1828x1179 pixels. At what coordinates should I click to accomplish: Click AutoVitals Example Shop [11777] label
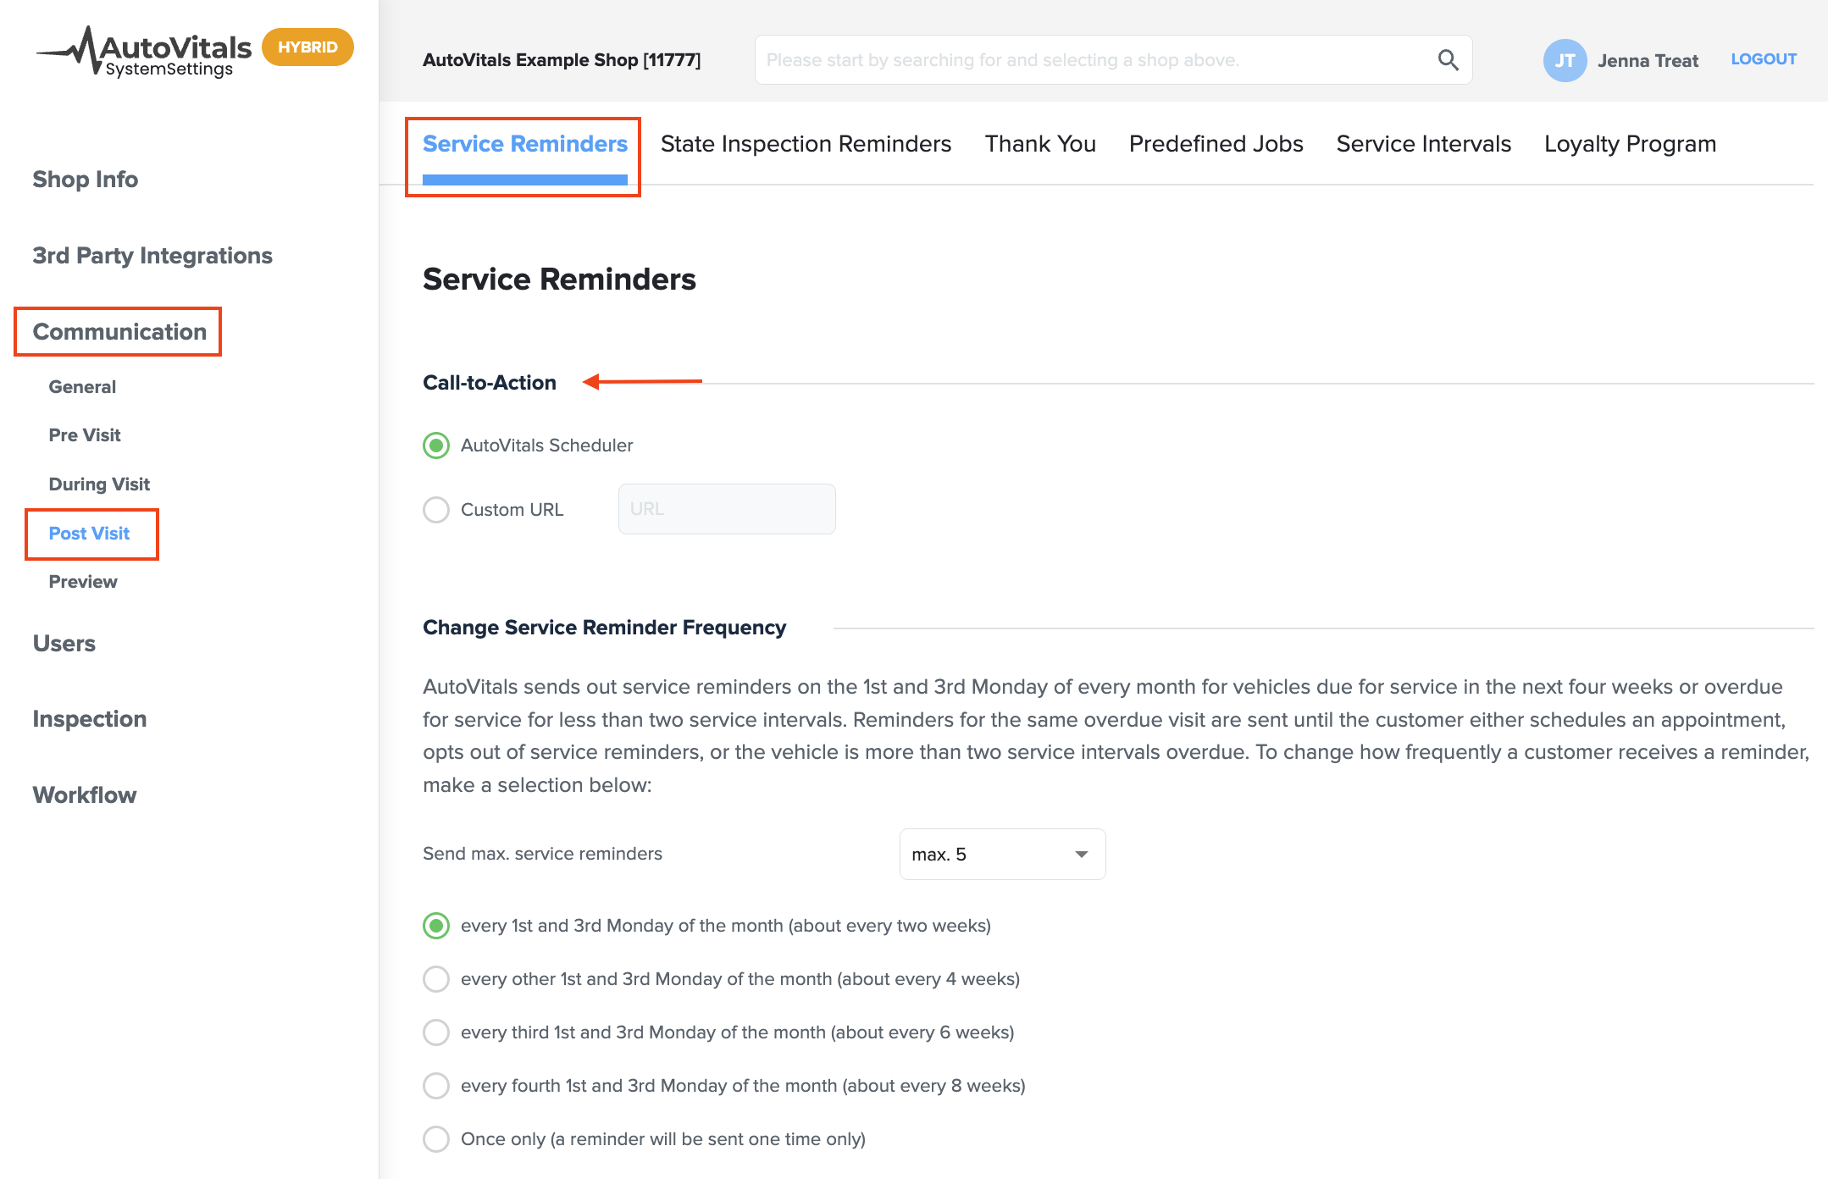(562, 60)
